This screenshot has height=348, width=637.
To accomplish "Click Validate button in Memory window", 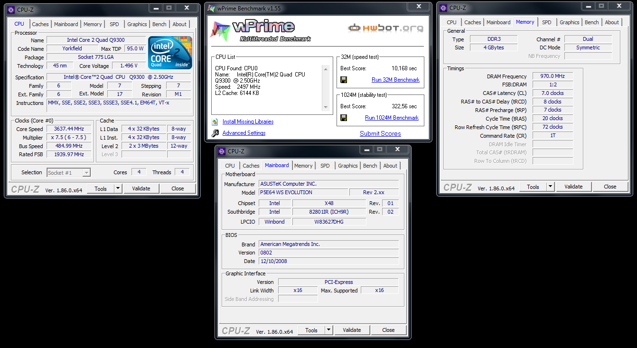I will tap(573, 187).
